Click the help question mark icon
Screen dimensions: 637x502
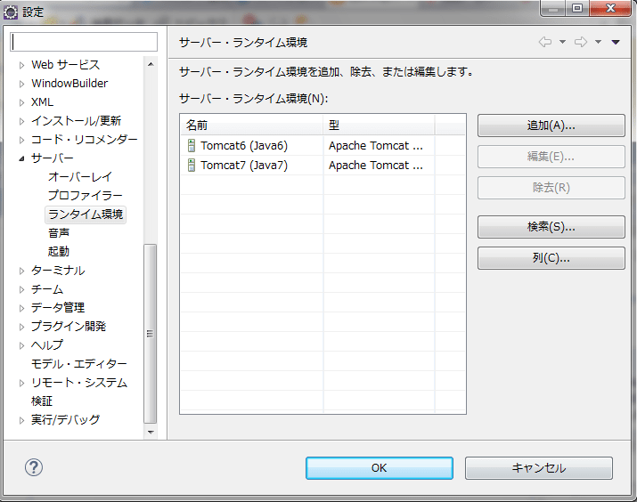tap(33, 467)
